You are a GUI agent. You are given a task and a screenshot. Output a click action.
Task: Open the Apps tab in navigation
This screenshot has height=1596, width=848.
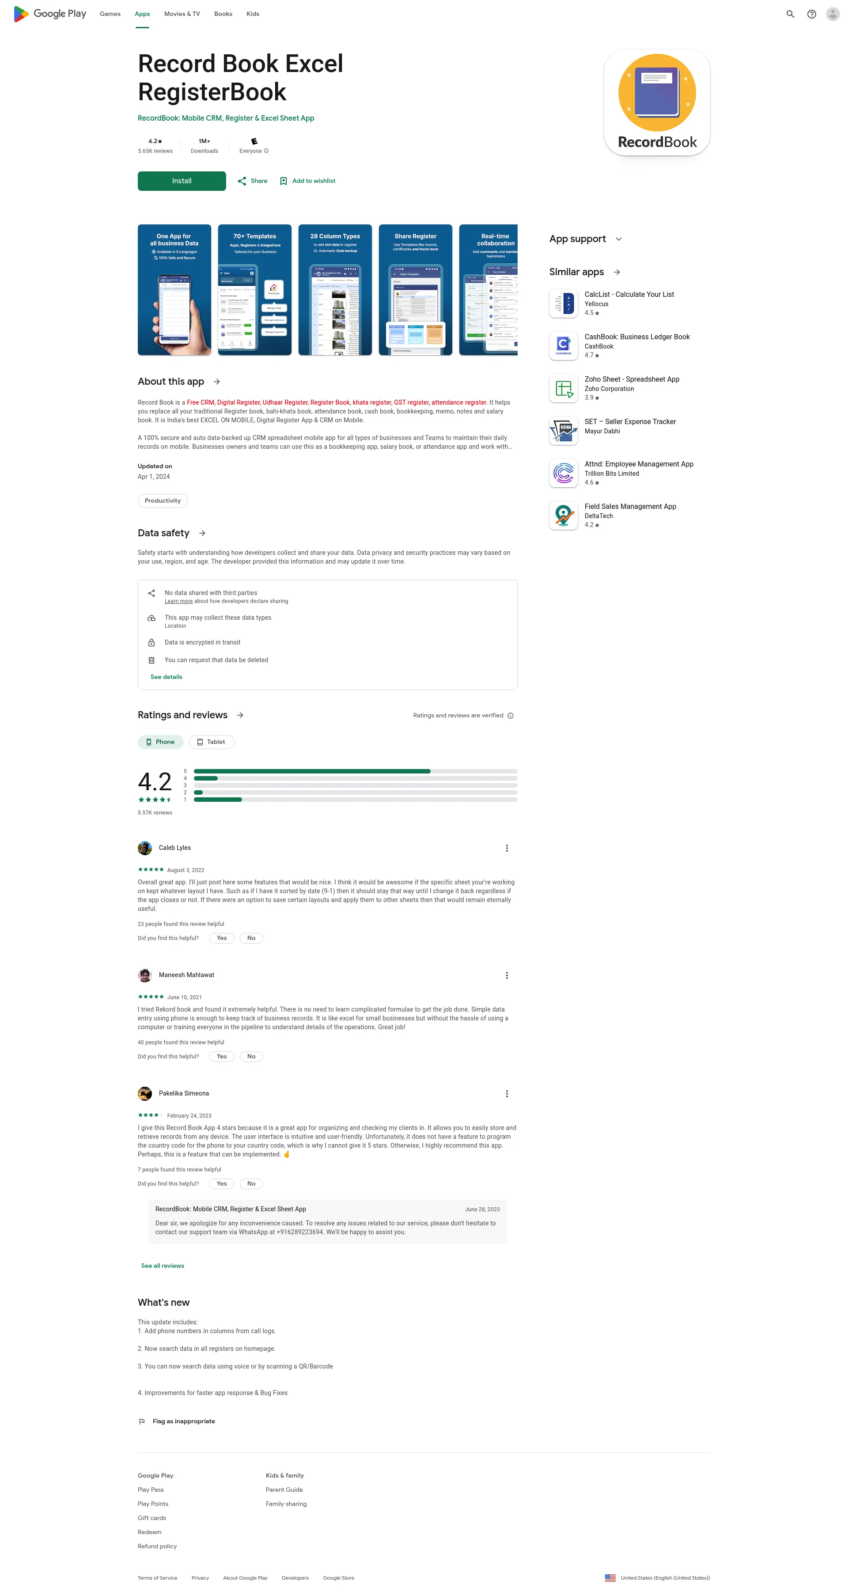[x=140, y=13]
